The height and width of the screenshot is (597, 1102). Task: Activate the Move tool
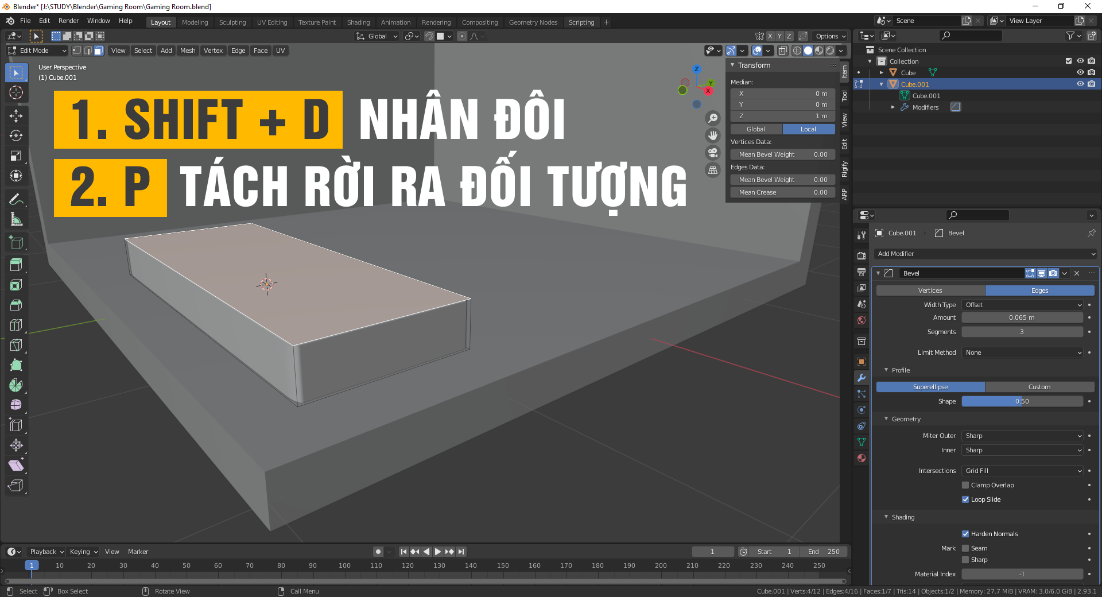tap(16, 116)
